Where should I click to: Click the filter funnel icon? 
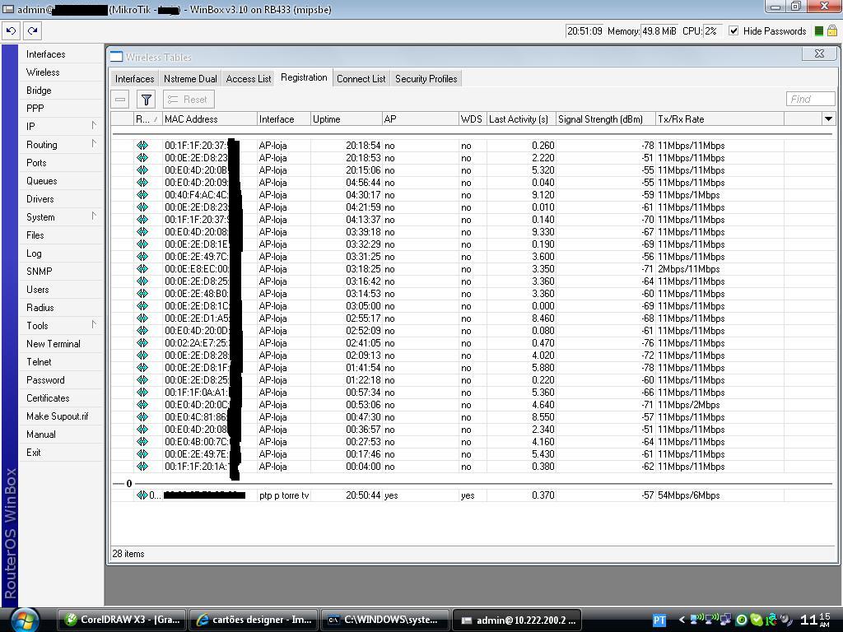tap(146, 100)
